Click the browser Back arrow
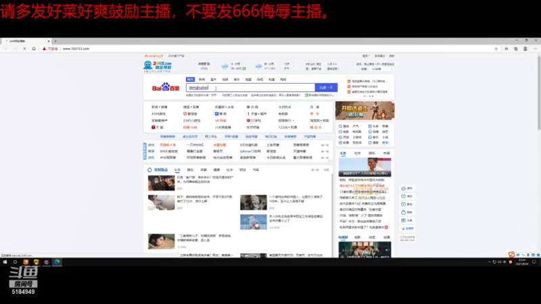541x304 pixels. coord(6,49)
